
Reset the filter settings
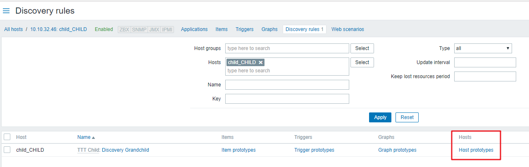click(407, 117)
